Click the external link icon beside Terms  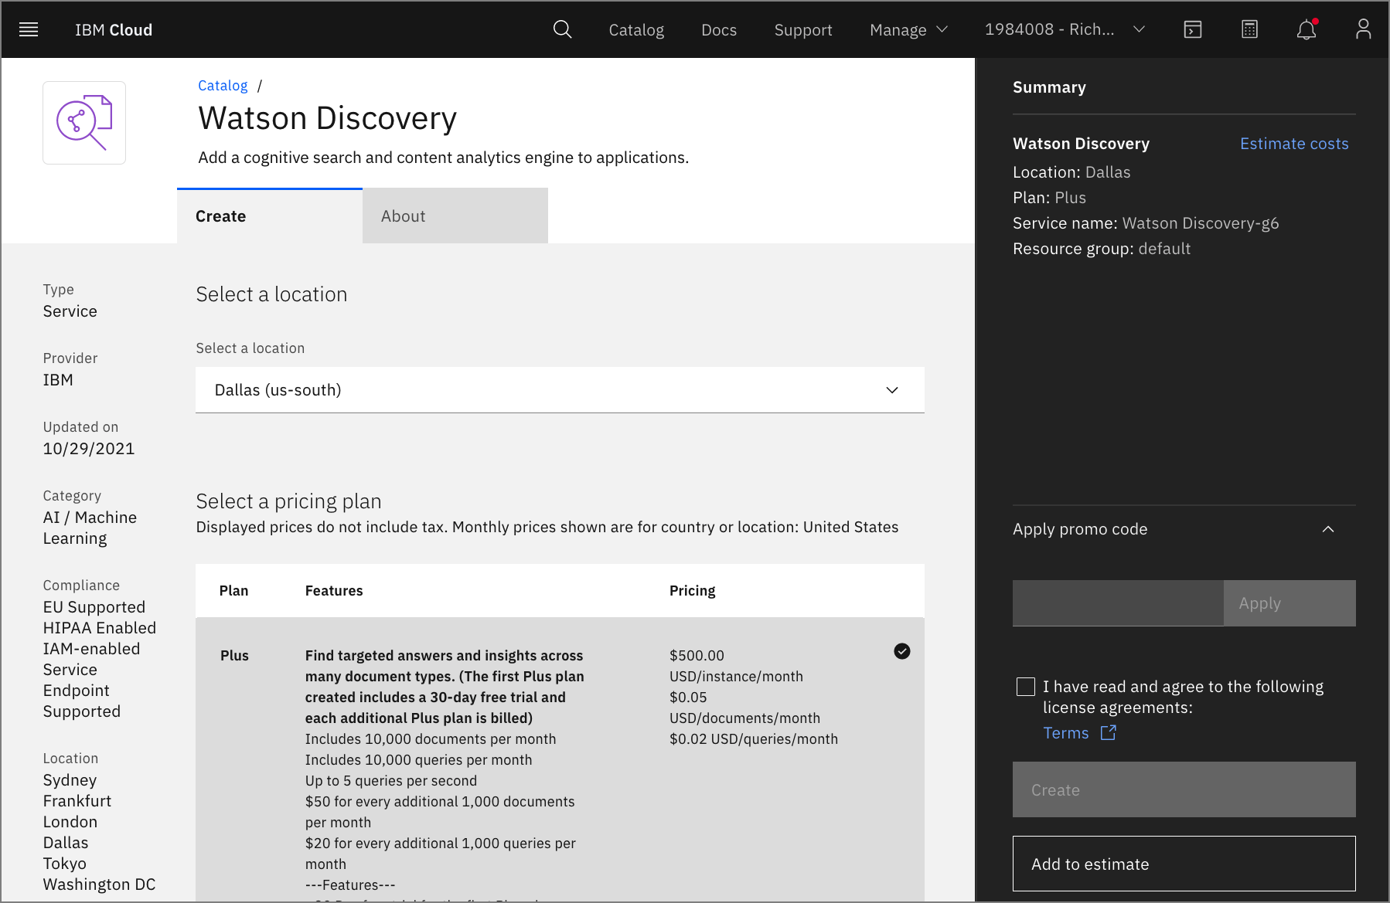[x=1108, y=732]
